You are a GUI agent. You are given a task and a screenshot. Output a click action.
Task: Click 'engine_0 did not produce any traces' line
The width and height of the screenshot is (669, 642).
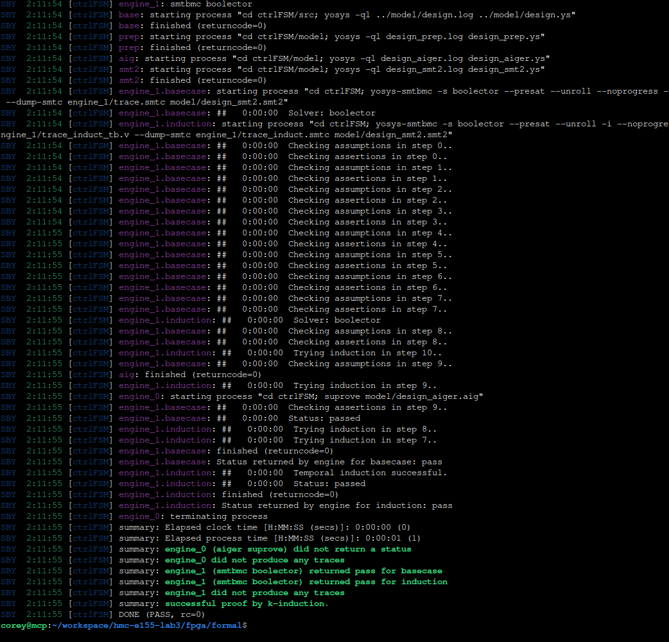pyautogui.click(x=254, y=560)
